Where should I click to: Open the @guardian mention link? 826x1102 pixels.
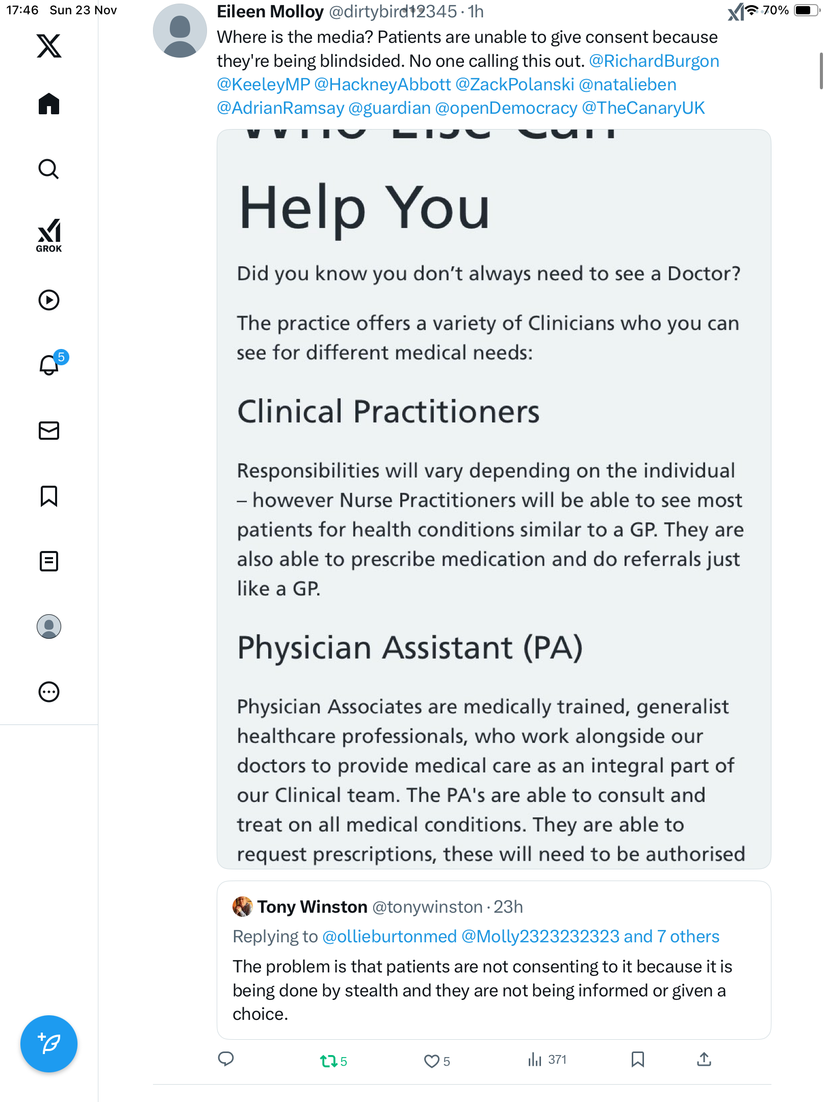pos(390,108)
